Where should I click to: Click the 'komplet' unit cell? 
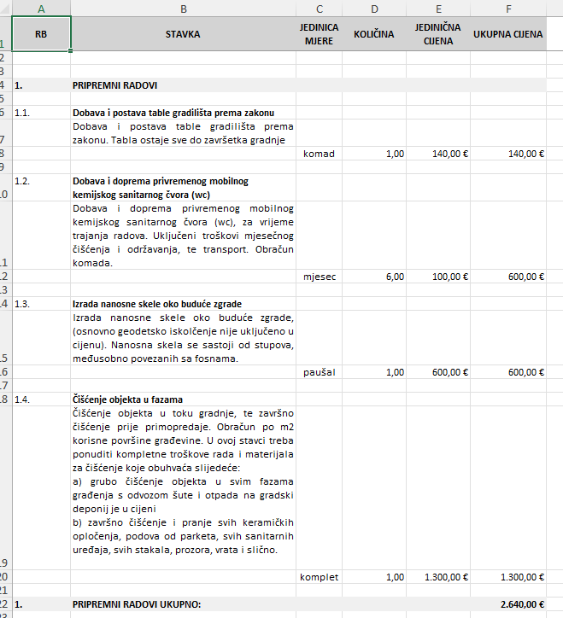pos(319,577)
